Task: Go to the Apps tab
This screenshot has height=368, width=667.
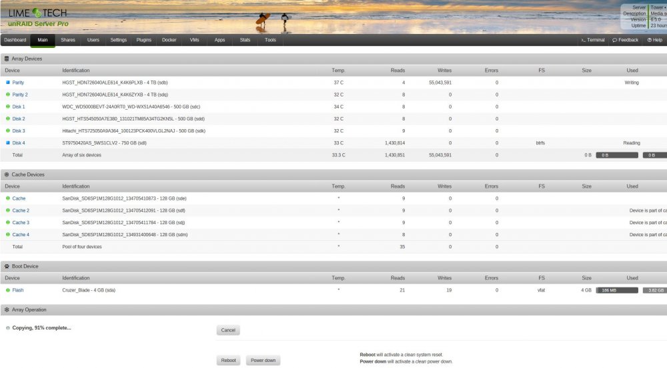Action: [x=219, y=40]
